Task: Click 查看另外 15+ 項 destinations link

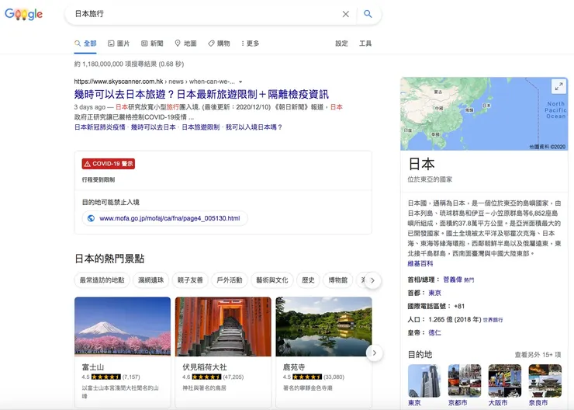Action: click(538, 355)
